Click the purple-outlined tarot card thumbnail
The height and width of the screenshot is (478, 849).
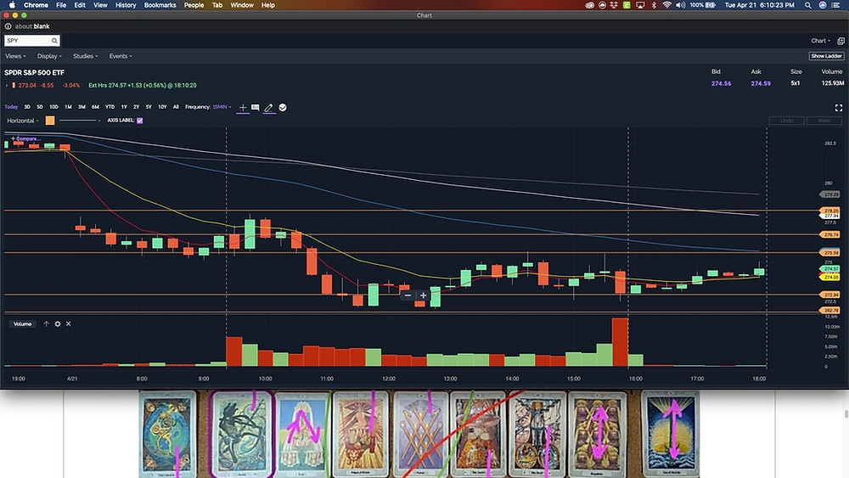tap(241, 434)
